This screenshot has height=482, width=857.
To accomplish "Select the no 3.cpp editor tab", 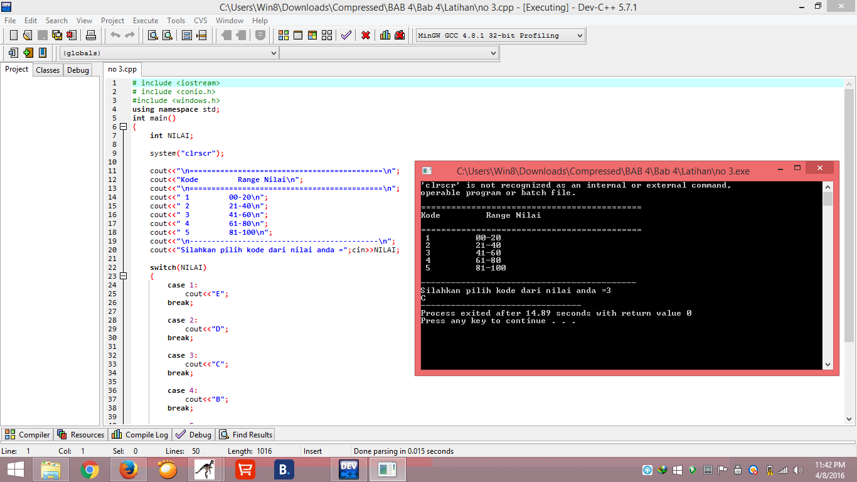I will coord(122,69).
